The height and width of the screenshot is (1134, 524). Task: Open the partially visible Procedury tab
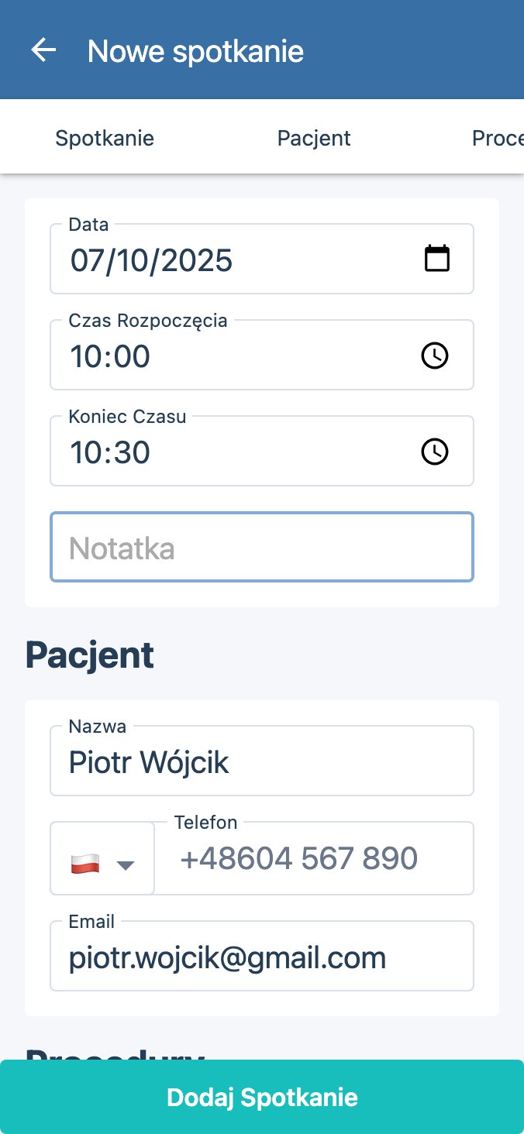[x=497, y=138]
